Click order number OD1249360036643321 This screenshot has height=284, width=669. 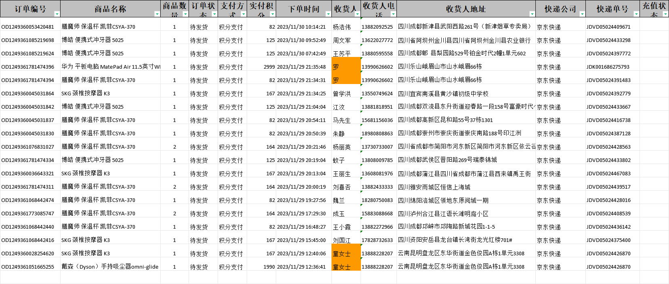(x=28, y=174)
